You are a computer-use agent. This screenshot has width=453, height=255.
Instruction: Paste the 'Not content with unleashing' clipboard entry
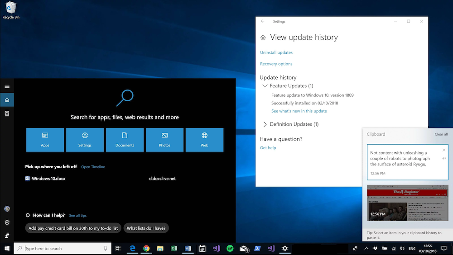[x=407, y=162]
